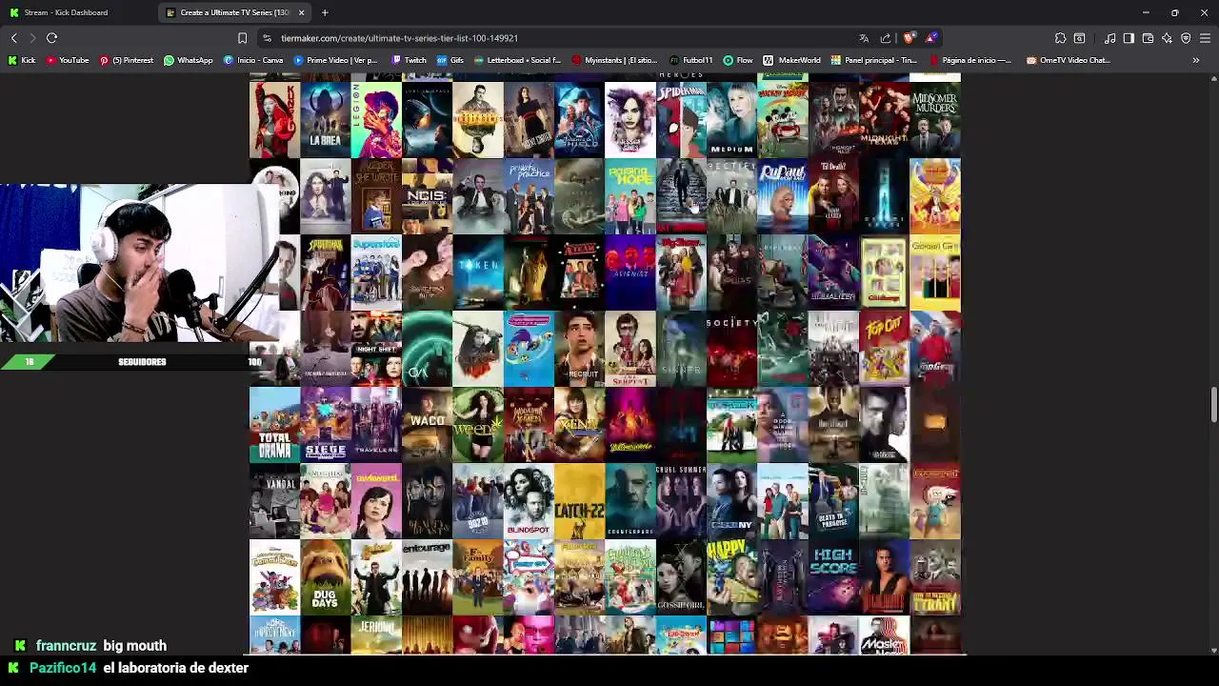The height and width of the screenshot is (686, 1219).
Task: Open the Inicio - Canva bookmark
Action: click(x=253, y=60)
